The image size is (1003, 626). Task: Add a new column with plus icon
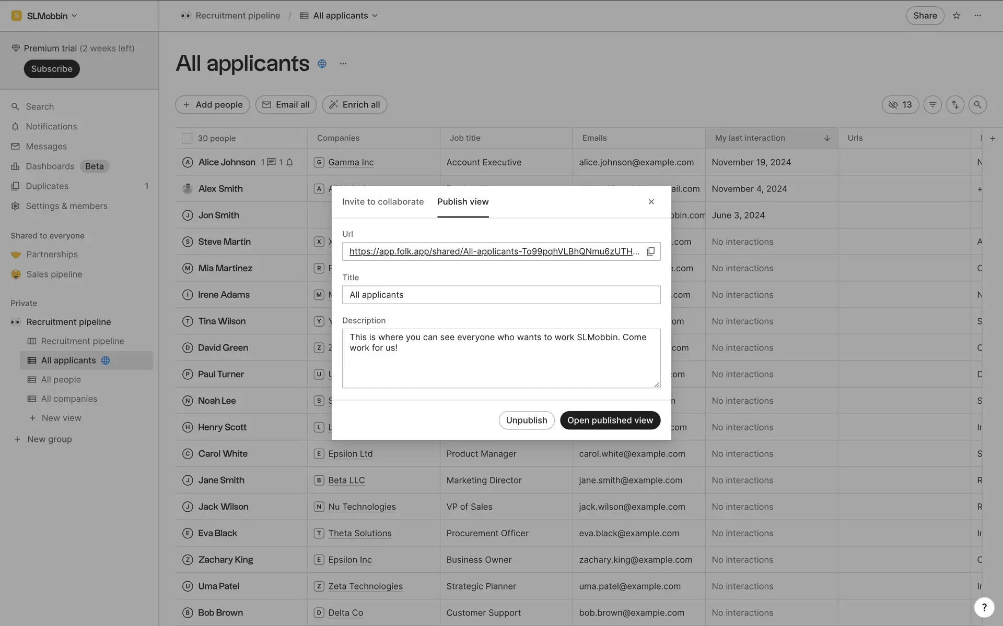[x=993, y=138]
